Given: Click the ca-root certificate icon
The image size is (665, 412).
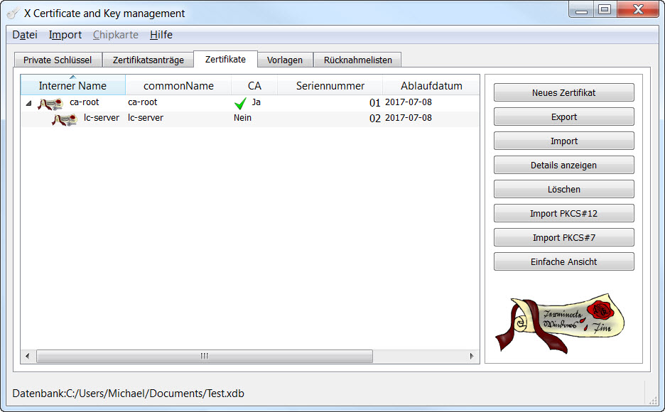Looking at the screenshot, I should (x=50, y=104).
